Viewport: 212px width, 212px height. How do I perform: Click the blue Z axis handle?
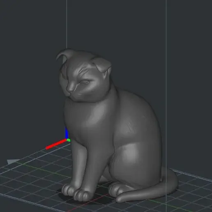point(67,133)
